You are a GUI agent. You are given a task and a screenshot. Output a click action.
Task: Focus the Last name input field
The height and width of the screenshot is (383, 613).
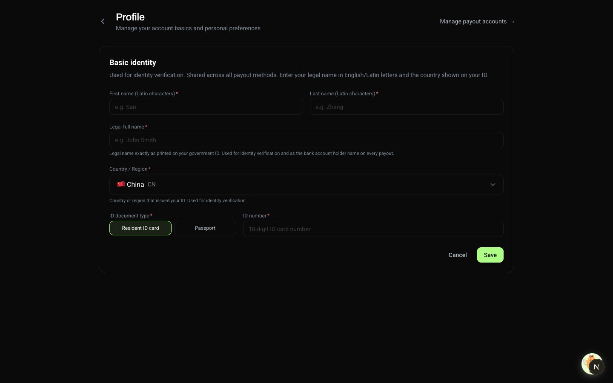(407, 107)
